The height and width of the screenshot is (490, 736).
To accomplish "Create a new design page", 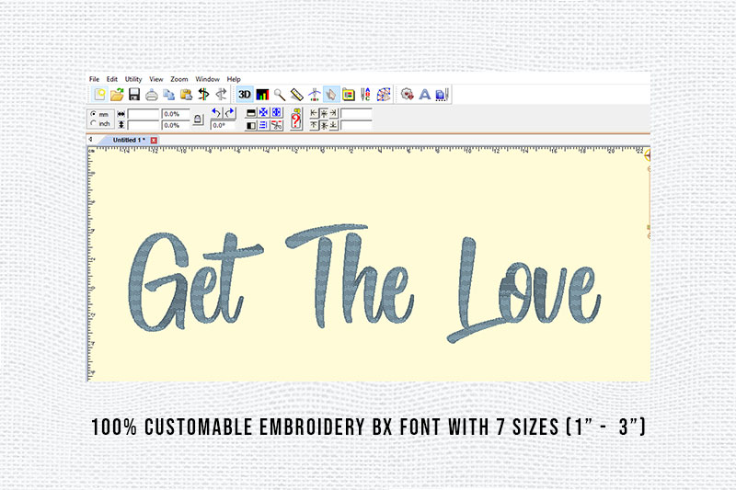I will pyautogui.click(x=99, y=95).
